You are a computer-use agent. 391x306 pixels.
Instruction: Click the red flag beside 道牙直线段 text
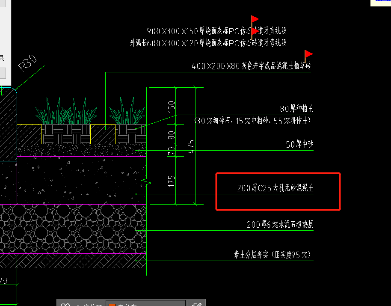click(255, 32)
